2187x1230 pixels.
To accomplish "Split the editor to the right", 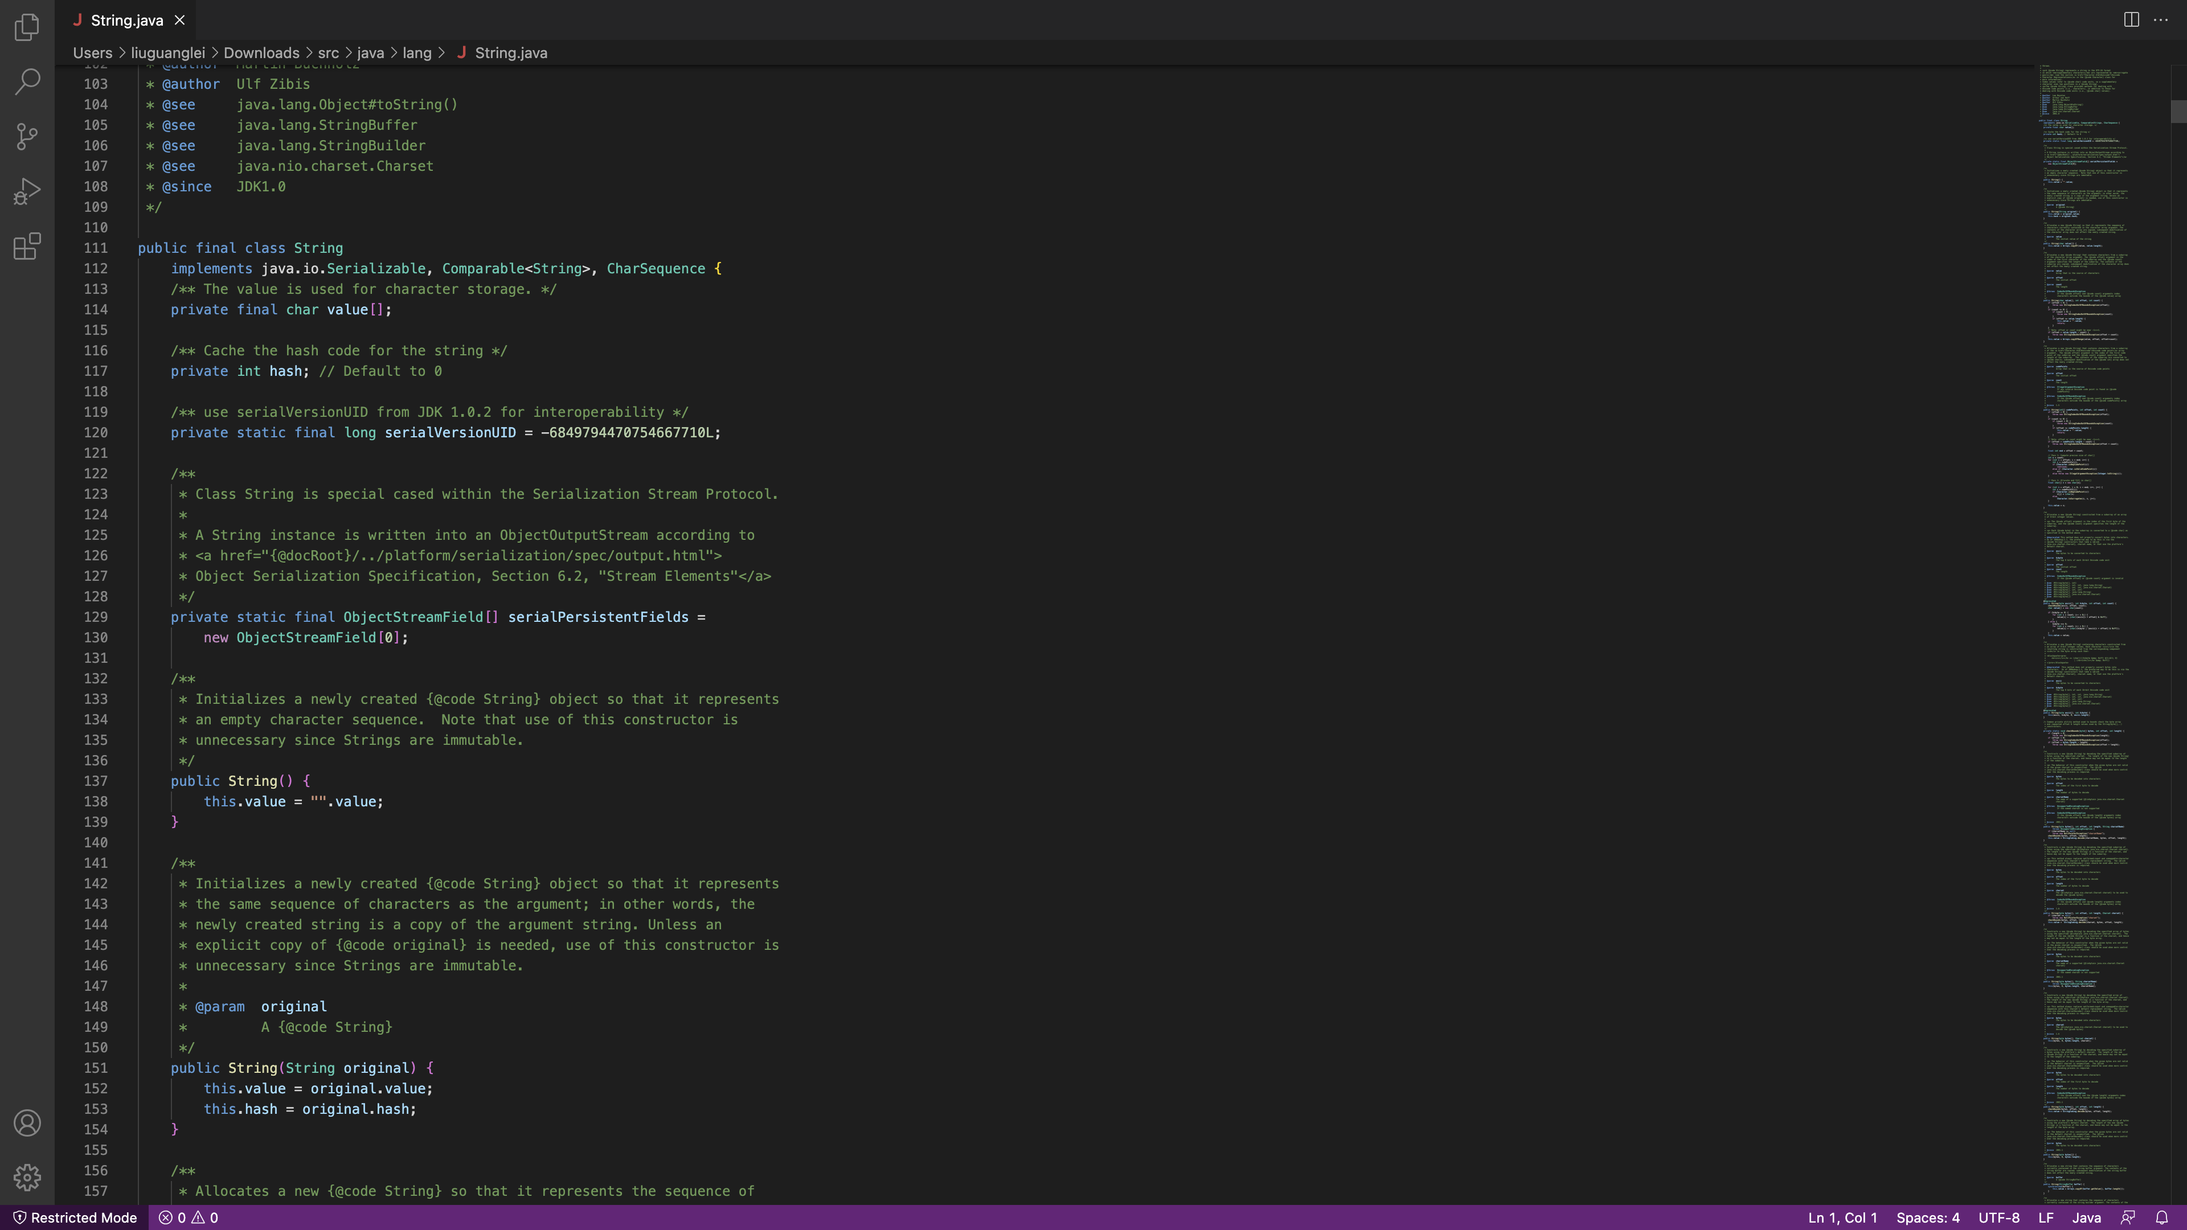I will 2131,19.
